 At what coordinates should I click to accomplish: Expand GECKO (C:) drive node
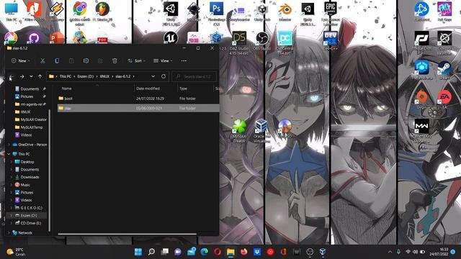[12, 208]
